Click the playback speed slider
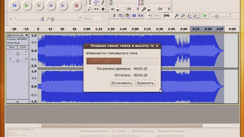The height and width of the screenshot is (137, 244). (x=220, y=16)
